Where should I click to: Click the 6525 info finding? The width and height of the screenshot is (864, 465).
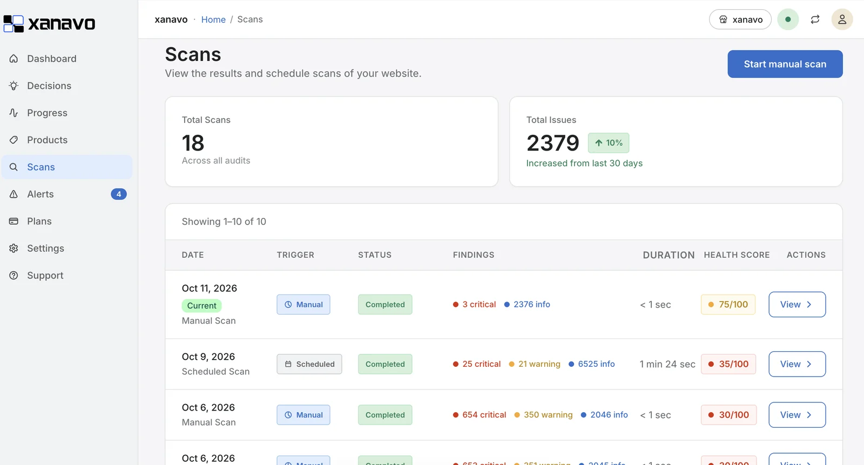[x=591, y=364]
